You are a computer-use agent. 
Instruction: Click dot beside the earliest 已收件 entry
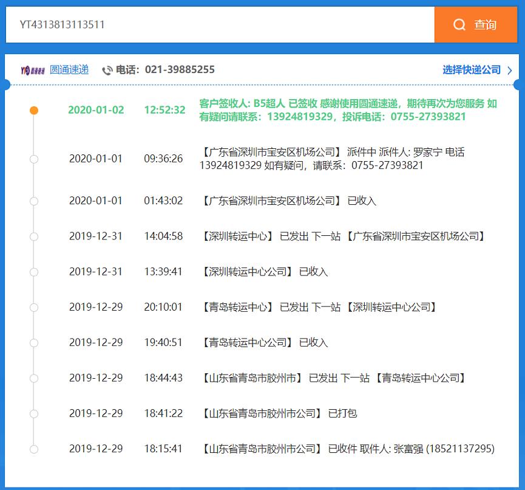[34, 448]
